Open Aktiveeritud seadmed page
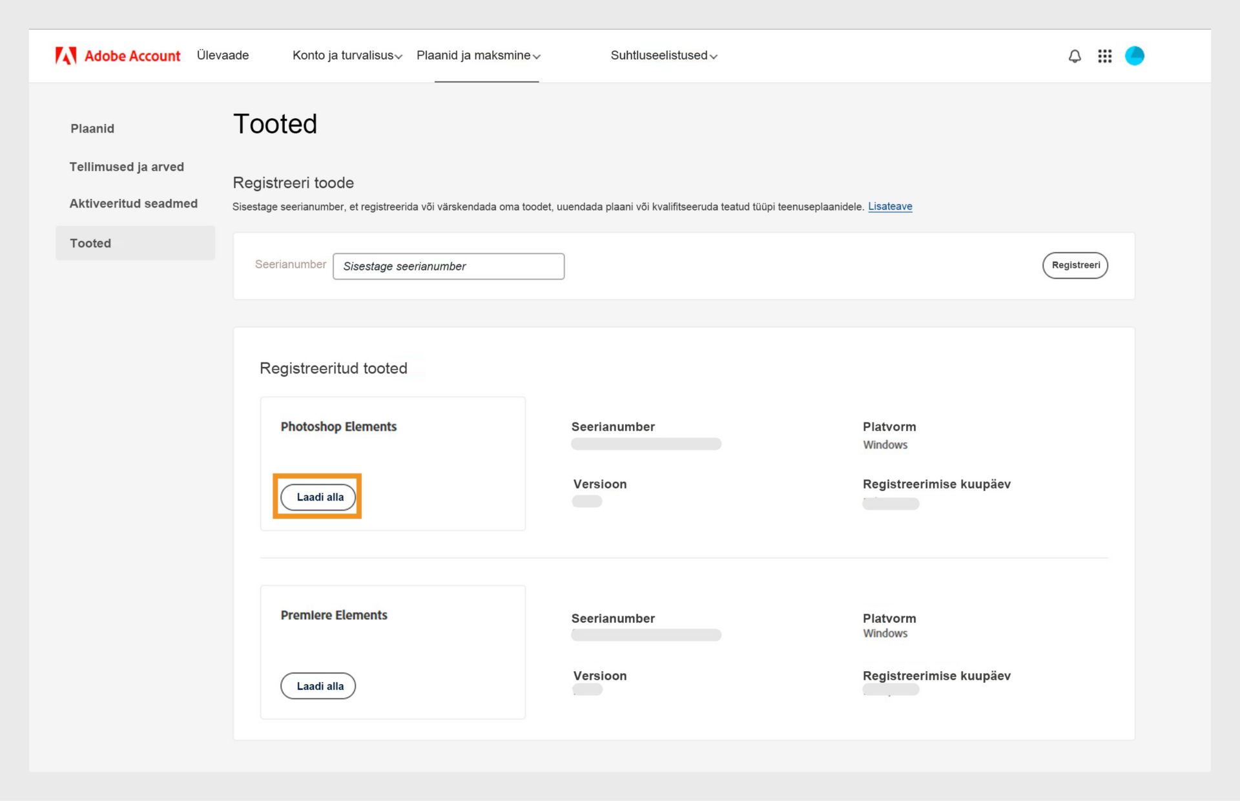This screenshot has height=801, width=1240. tap(133, 203)
